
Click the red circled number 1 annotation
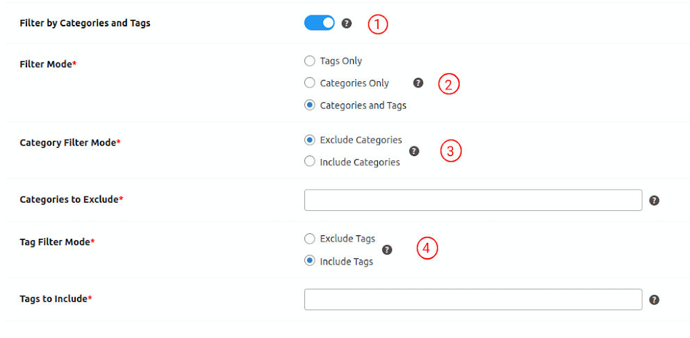377,24
